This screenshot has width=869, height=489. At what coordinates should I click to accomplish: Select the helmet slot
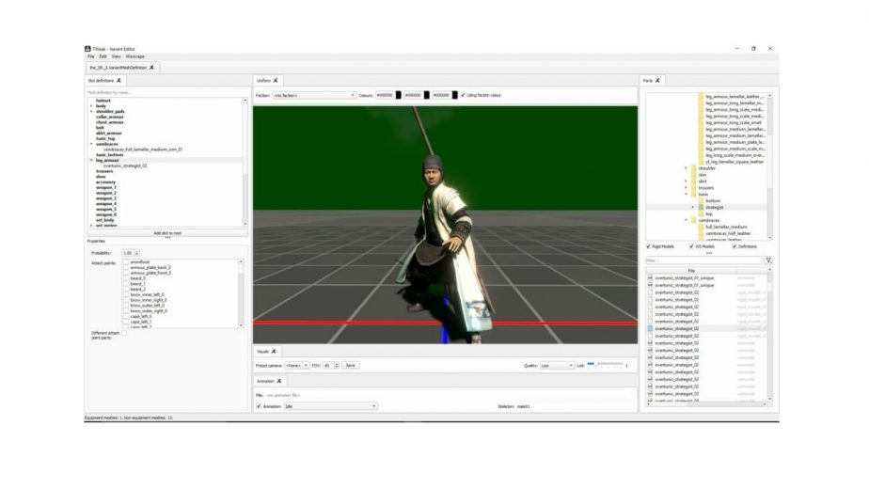click(x=103, y=101)
